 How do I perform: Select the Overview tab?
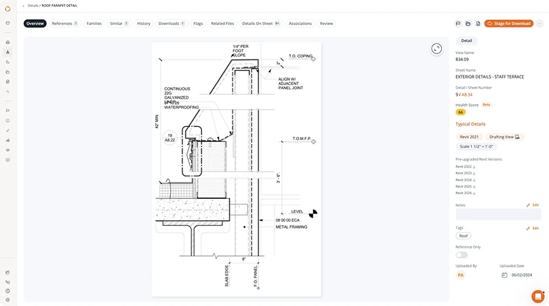point(35,23)
